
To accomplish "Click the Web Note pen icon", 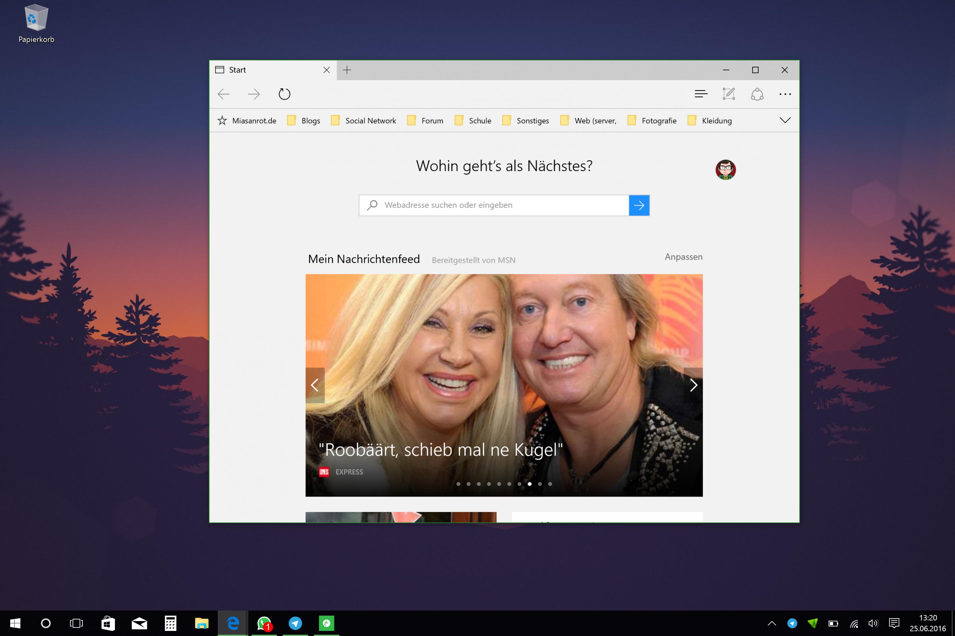I will coord(729,94).
